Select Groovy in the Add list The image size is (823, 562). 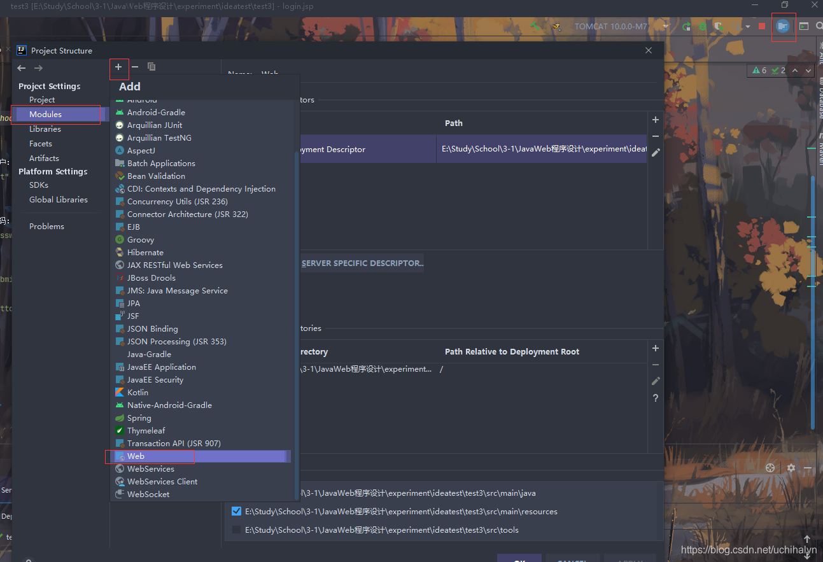coord(200,239)
